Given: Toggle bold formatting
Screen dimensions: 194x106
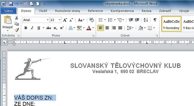Looking at the screenshot, I should click(26, 28).
